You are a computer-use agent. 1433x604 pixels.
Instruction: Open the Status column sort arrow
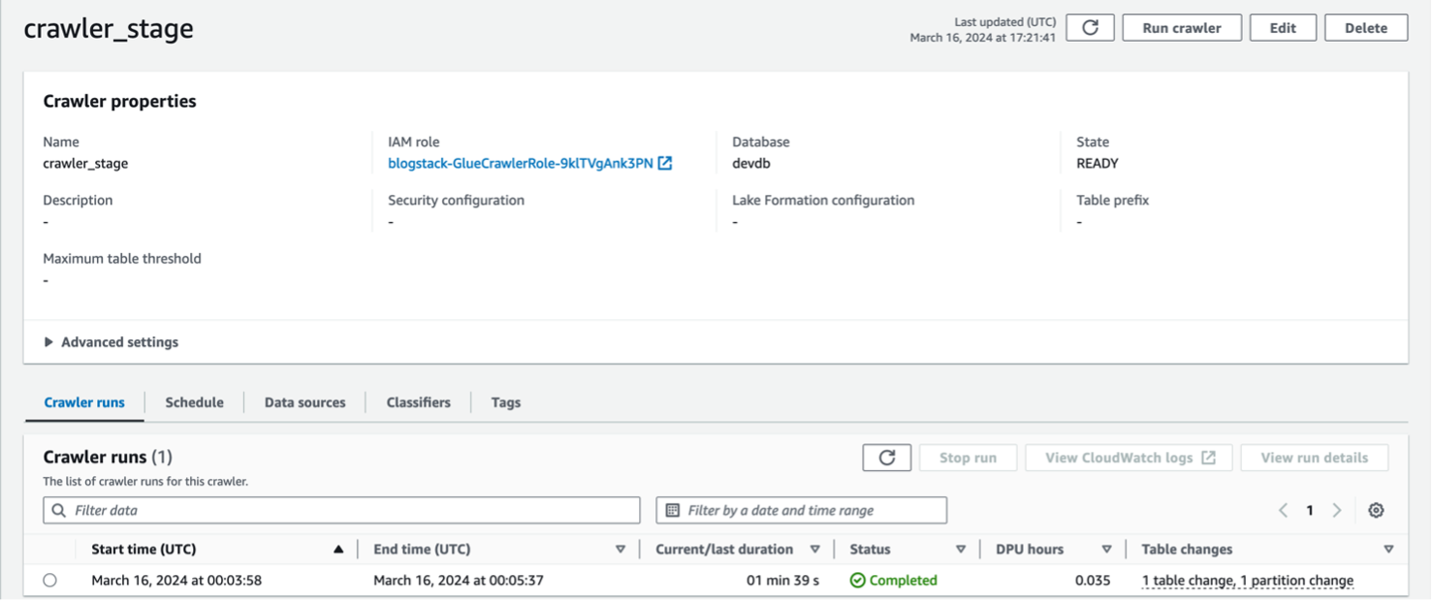point(961,549)
